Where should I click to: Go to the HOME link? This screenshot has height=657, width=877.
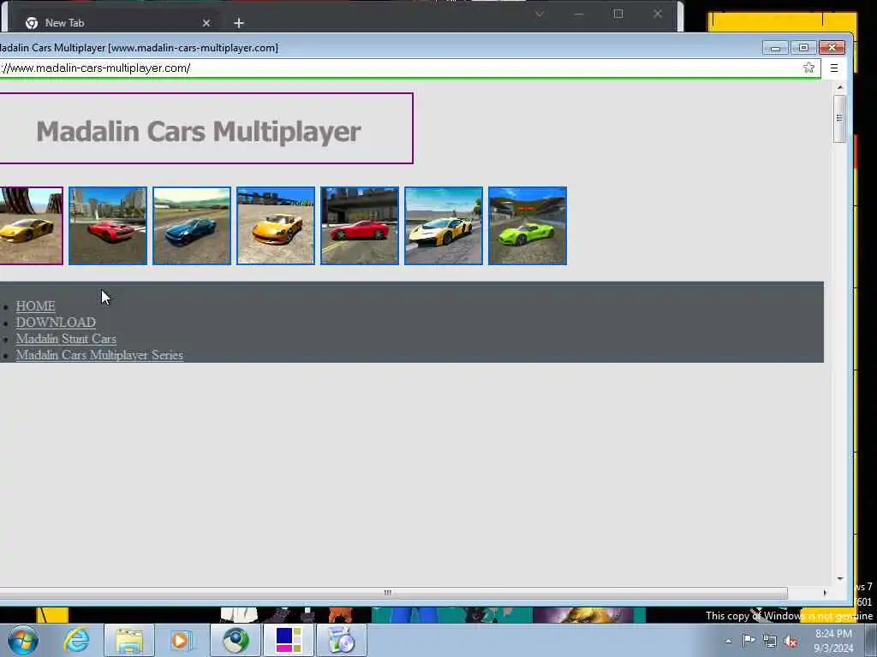point(35,305)
